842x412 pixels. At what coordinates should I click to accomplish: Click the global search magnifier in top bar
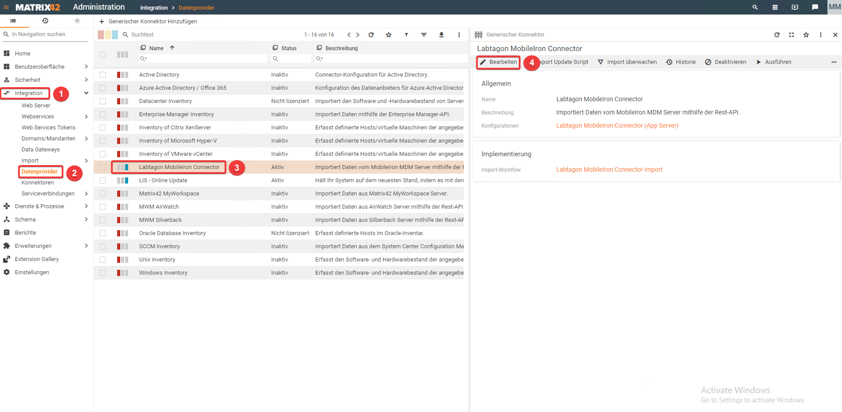[755, 7]
